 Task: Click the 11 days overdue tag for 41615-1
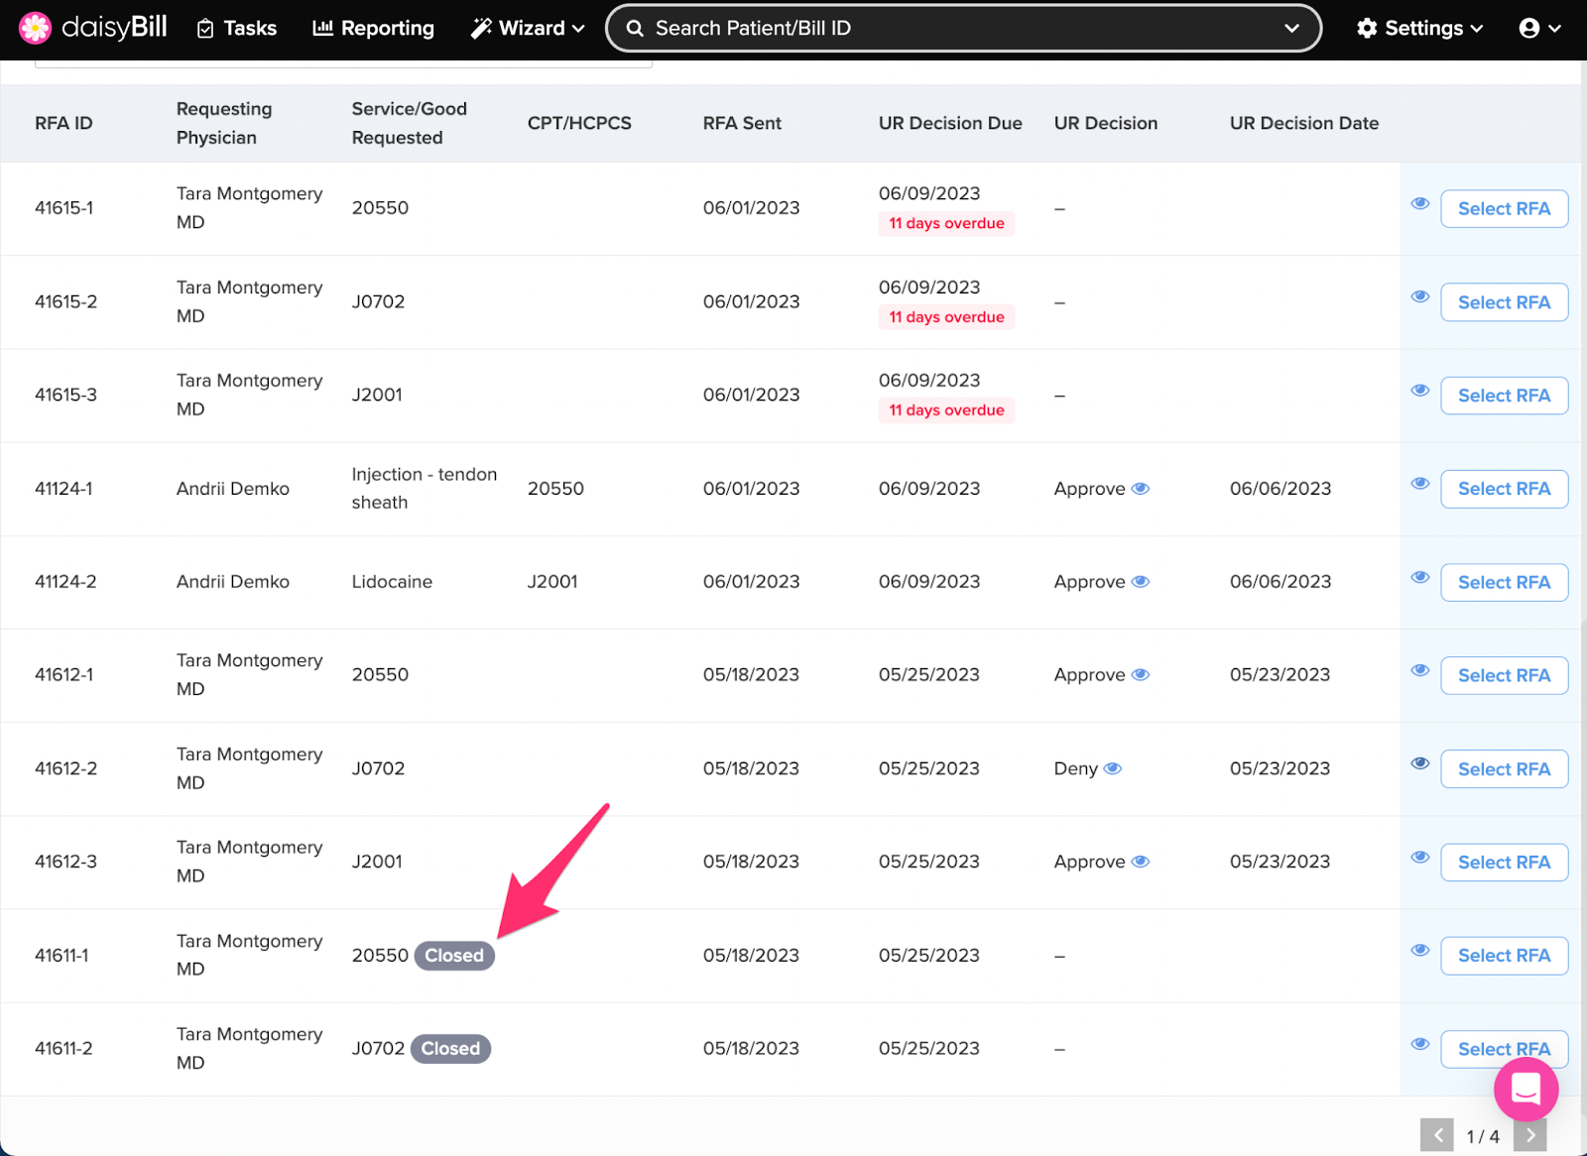coord(946,223)
